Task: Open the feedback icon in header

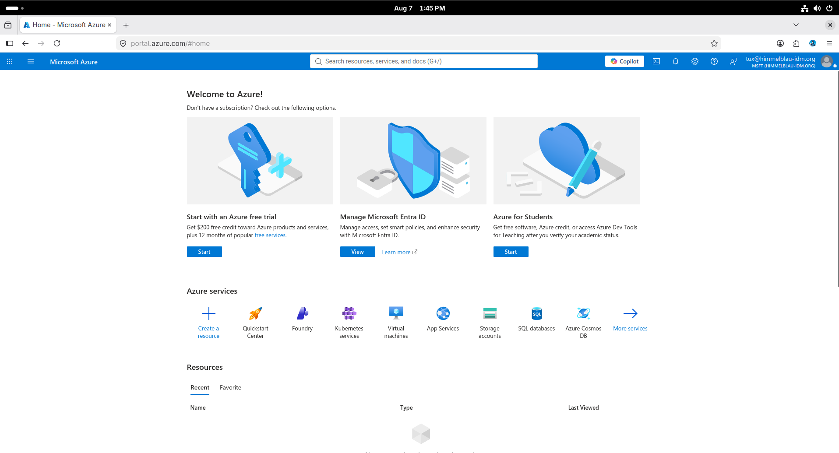Action: [x=733, y=61]
